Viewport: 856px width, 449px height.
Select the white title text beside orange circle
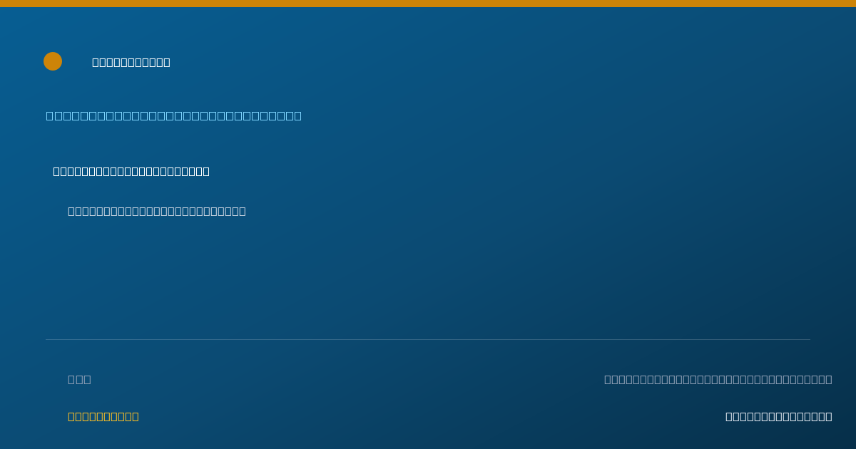point(131,62)
